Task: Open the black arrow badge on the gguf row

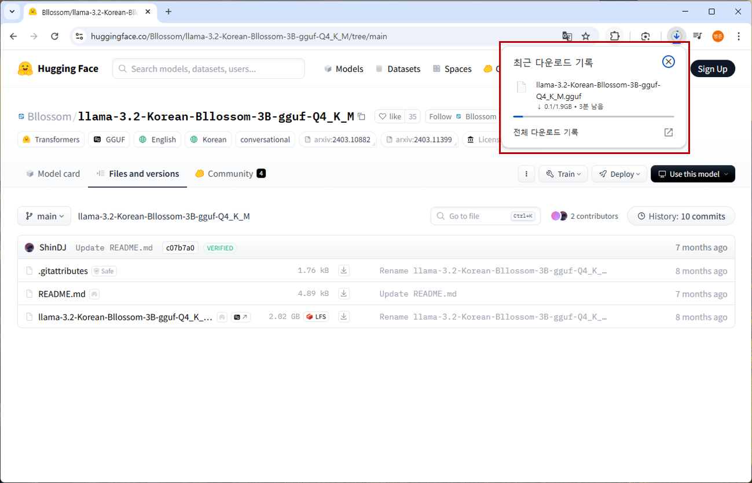Action: [241, 317]
